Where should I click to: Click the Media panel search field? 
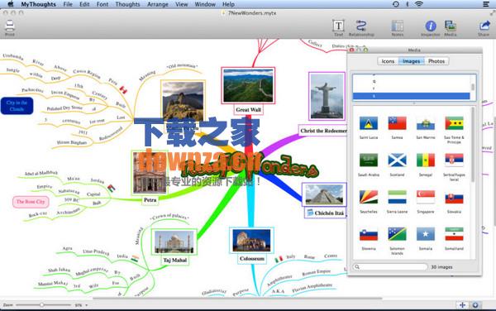click(390, 266)
